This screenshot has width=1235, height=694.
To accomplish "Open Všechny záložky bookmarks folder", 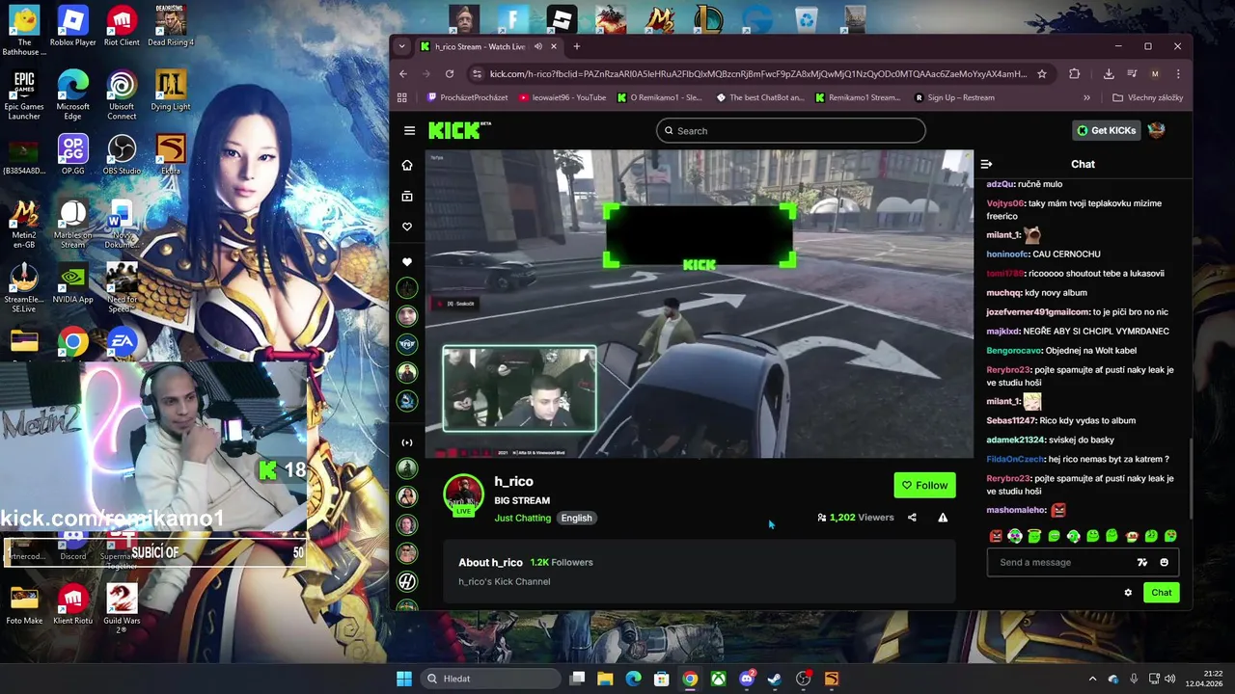I will point(1147,97).
